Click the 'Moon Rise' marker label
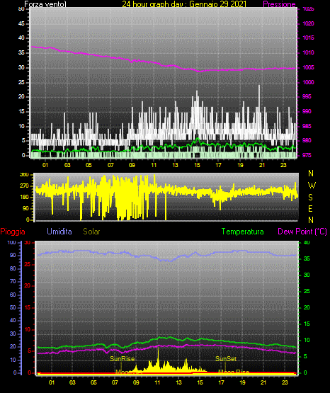The height and width of the screenshot is (393, 330). pos(234,372)
